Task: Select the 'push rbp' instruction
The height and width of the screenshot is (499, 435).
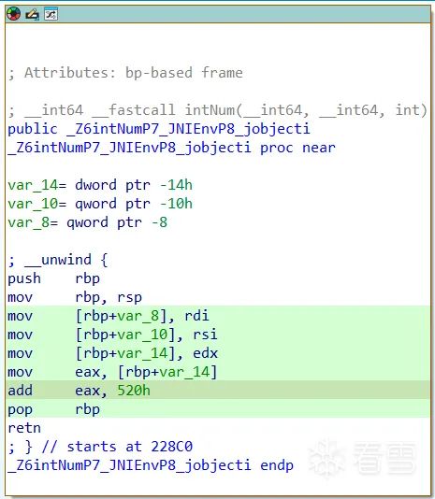Action: click(x=54, y=278)
